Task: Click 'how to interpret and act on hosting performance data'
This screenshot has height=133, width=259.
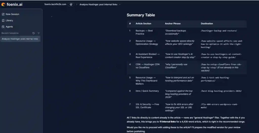Action: coord(180,79)
